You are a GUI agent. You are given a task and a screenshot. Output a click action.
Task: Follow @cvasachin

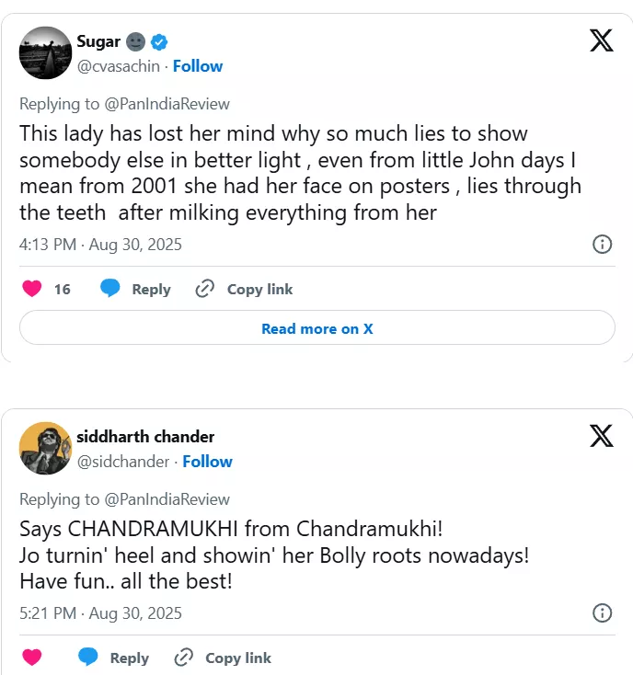[x=197, y=66]
